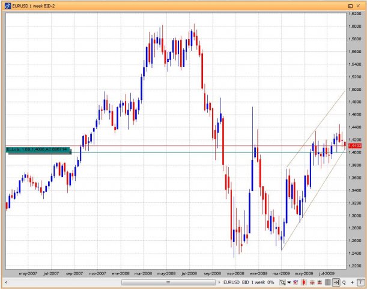Toggle the T text button
The height and width of the screenshot is (289, 367).
360,282
